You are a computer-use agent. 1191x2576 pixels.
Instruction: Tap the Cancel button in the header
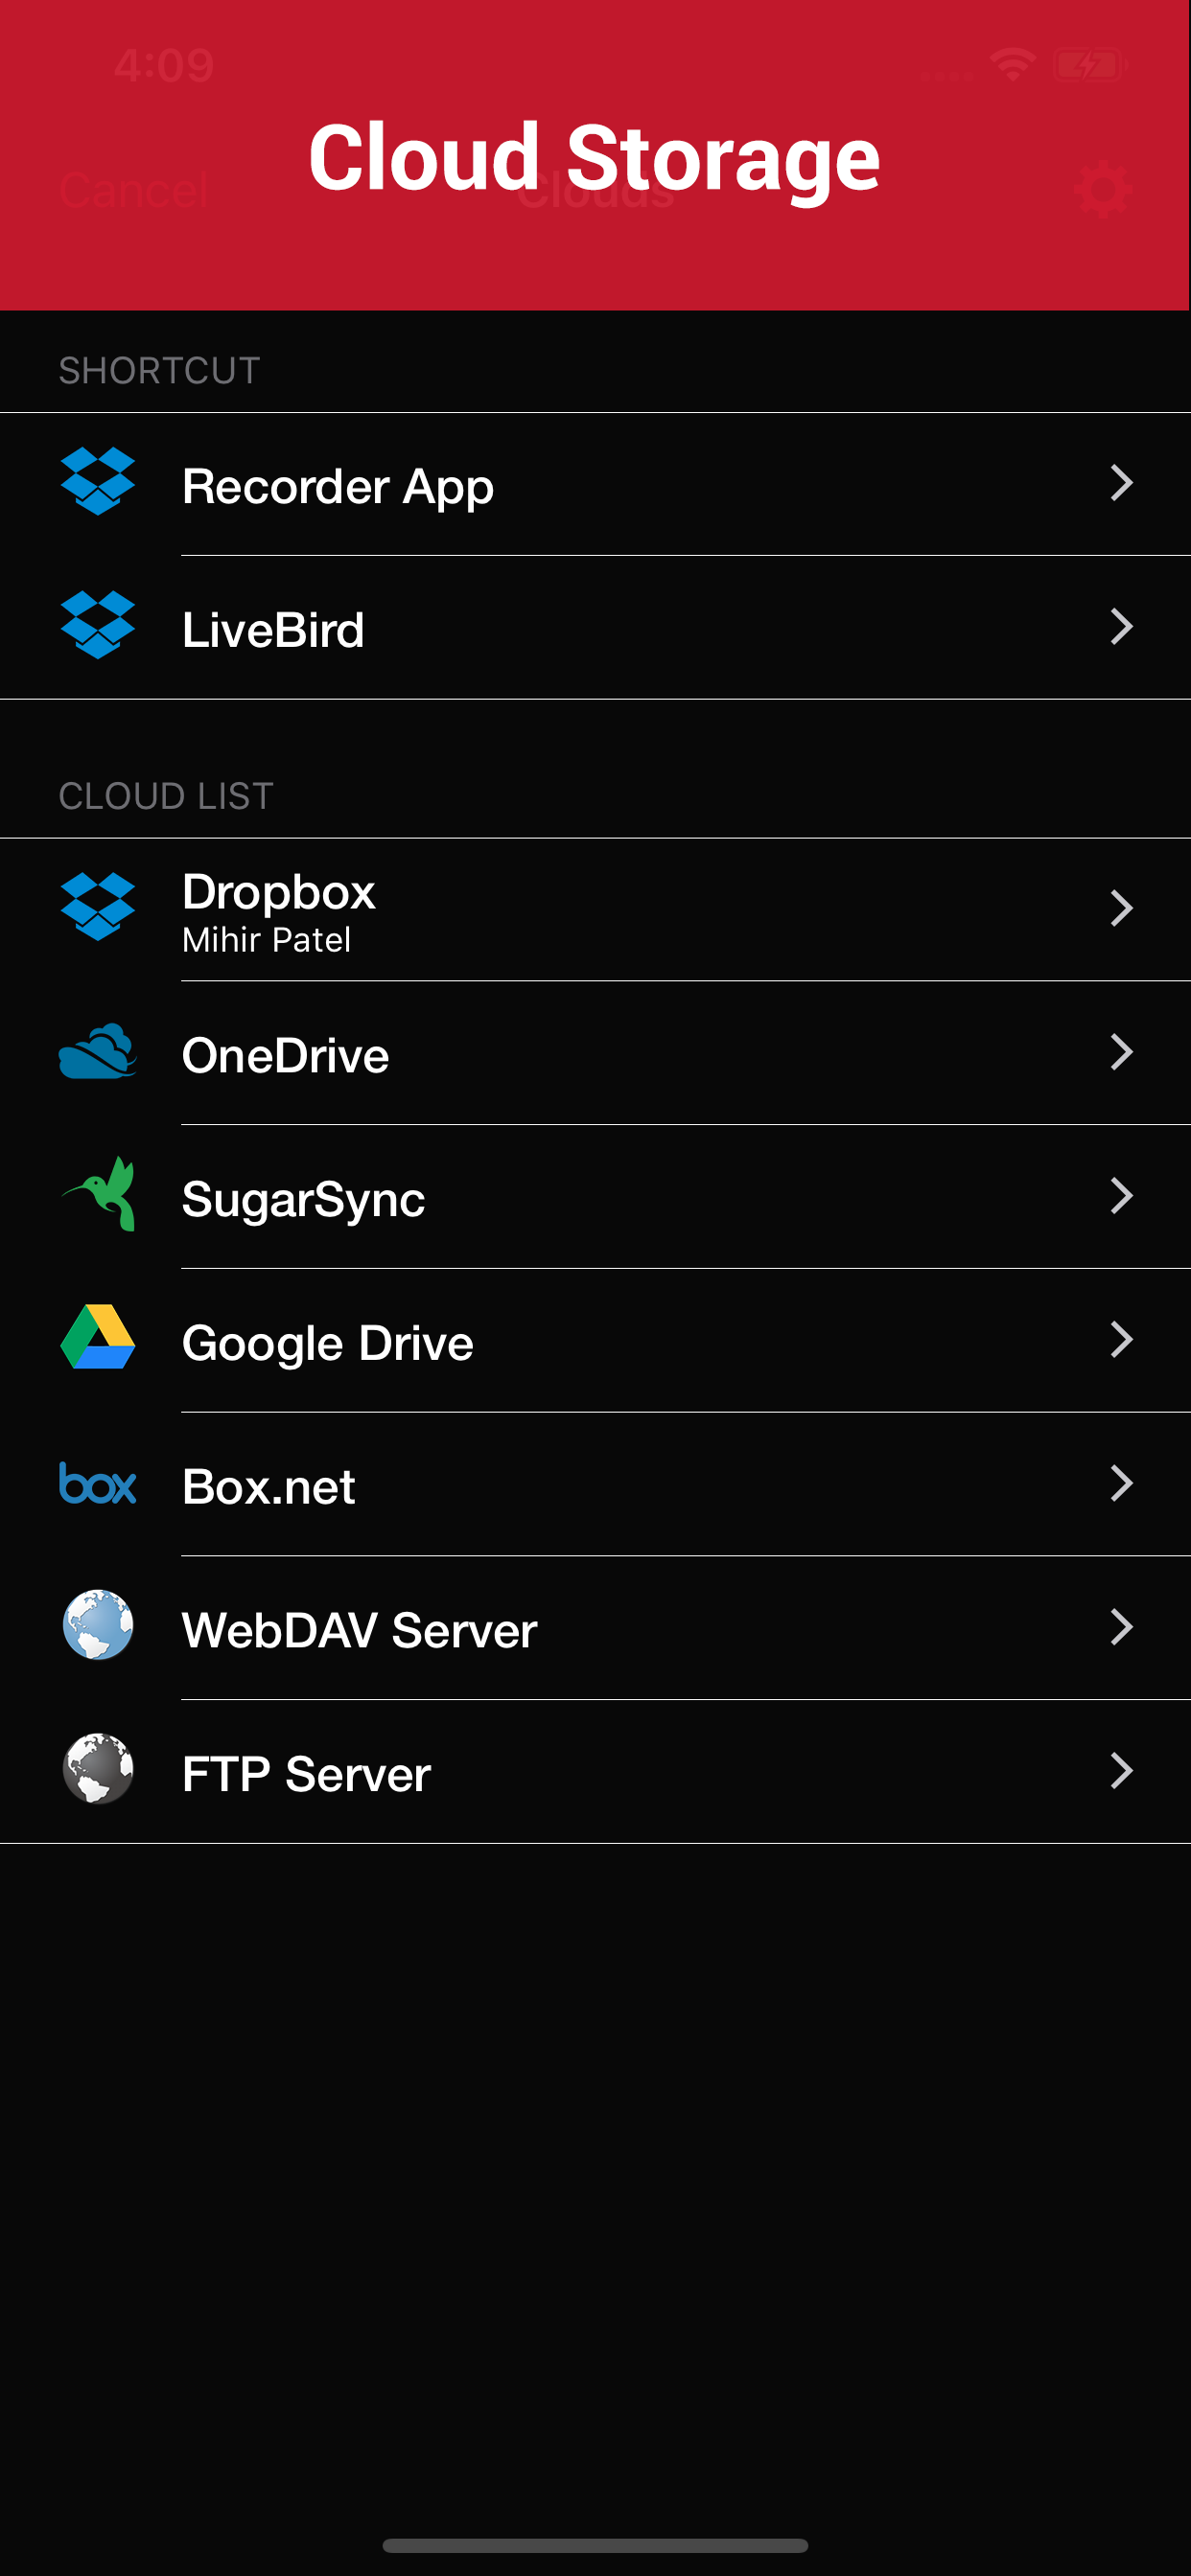pyautogui.click(x=133, y=190)
